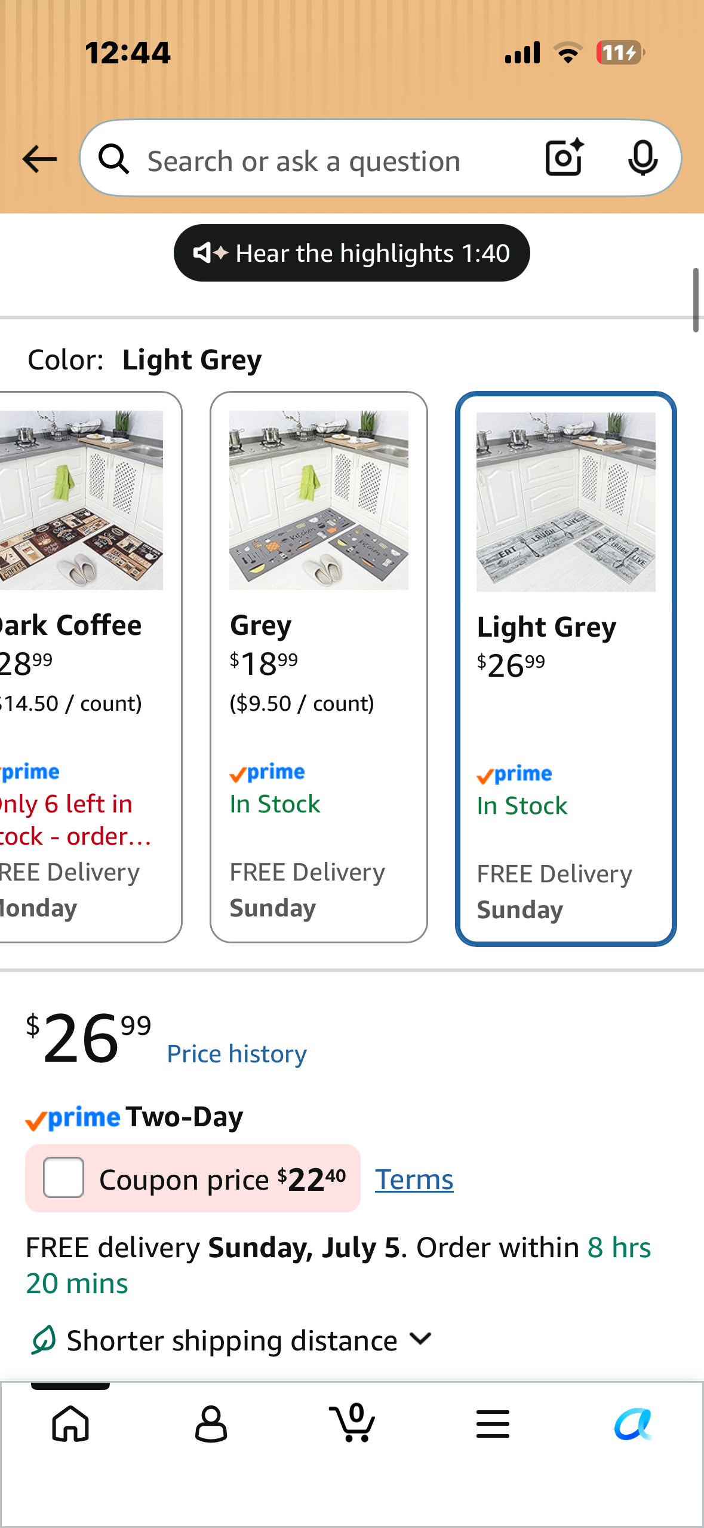This screenshot has height=1528, width=704.
Task: Open Price history link
Action: [237, 1053]
